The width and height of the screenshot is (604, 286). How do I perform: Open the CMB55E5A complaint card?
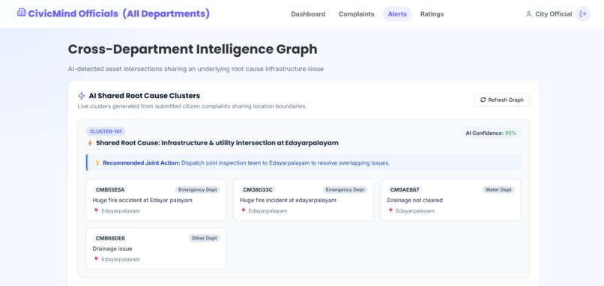click(x=156, y=200)
